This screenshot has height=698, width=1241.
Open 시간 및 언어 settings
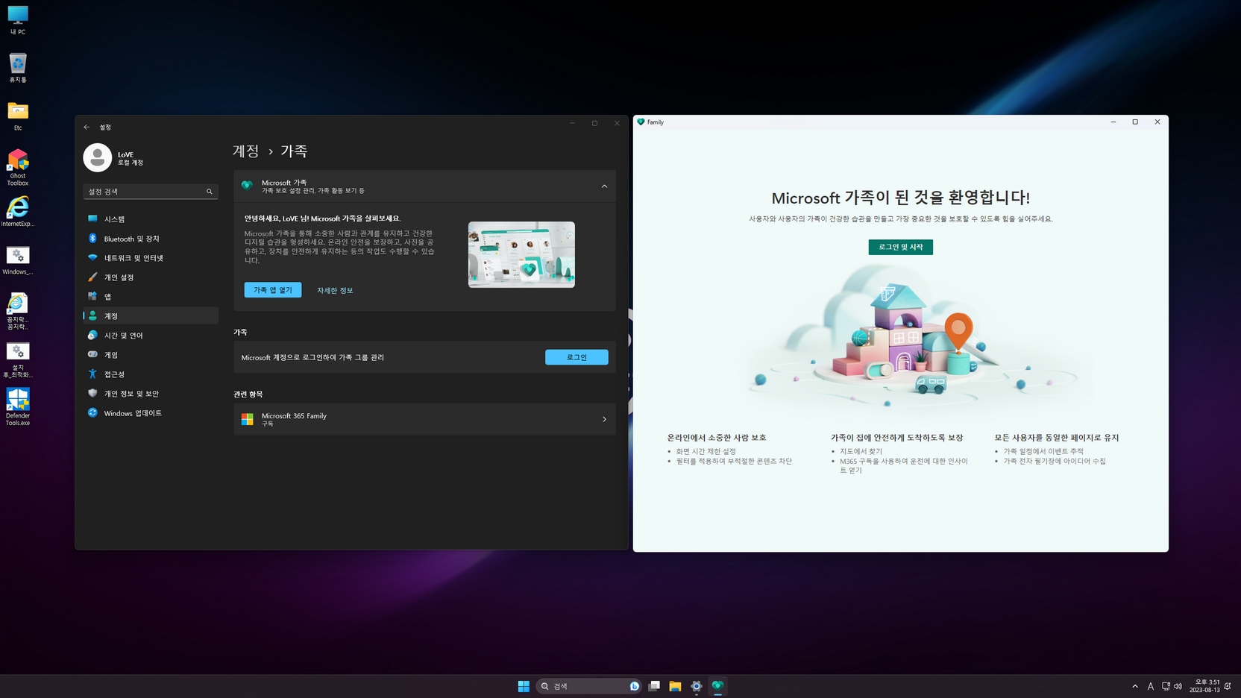[x=151, y=336]
